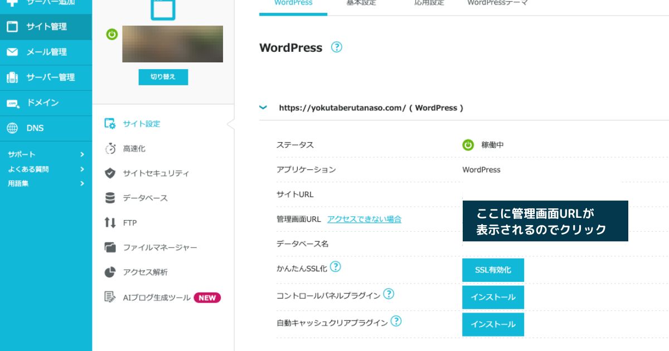Switch to the WordPress tab
Image resolution: width=669 pixels, height=351 pixels.
point(293,4)
